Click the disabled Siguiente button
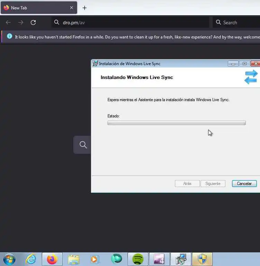 pyautogui.click(x=213, y=184)
